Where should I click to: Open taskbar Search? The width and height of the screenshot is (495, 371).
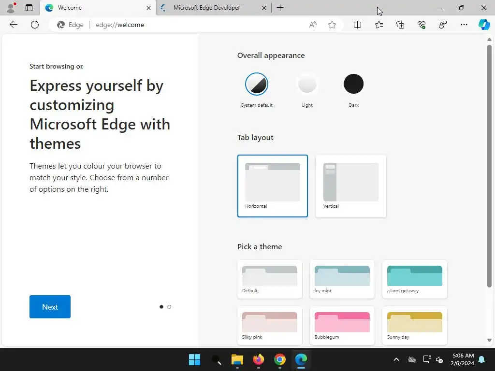point(216,359)
